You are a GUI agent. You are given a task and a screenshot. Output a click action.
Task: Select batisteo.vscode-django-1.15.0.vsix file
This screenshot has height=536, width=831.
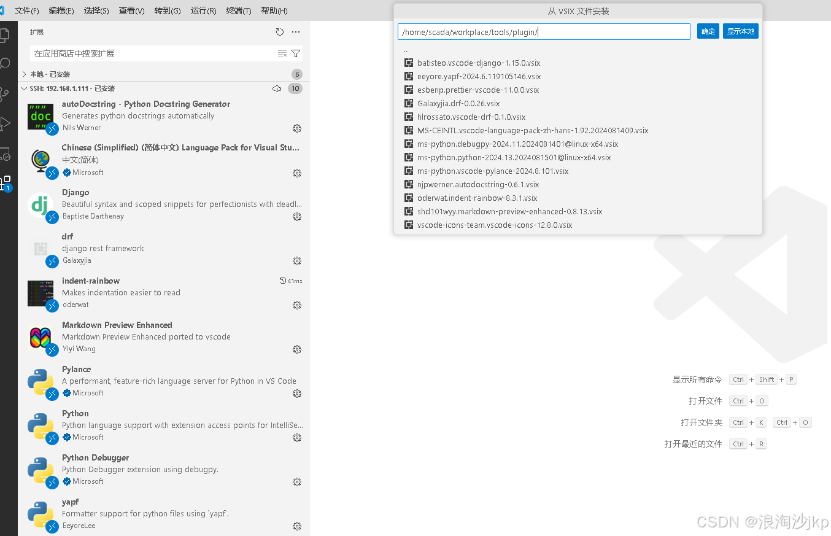578,63
